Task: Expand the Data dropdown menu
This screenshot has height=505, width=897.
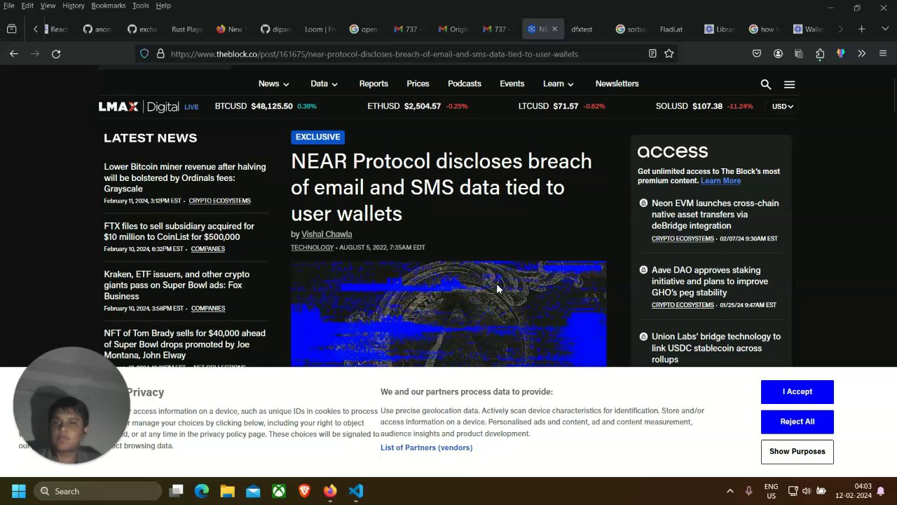Action: coord(324,83)
